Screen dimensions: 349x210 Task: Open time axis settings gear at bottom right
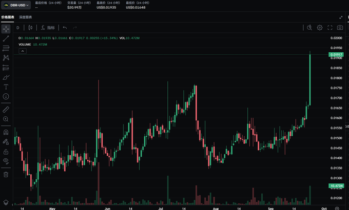337,208
